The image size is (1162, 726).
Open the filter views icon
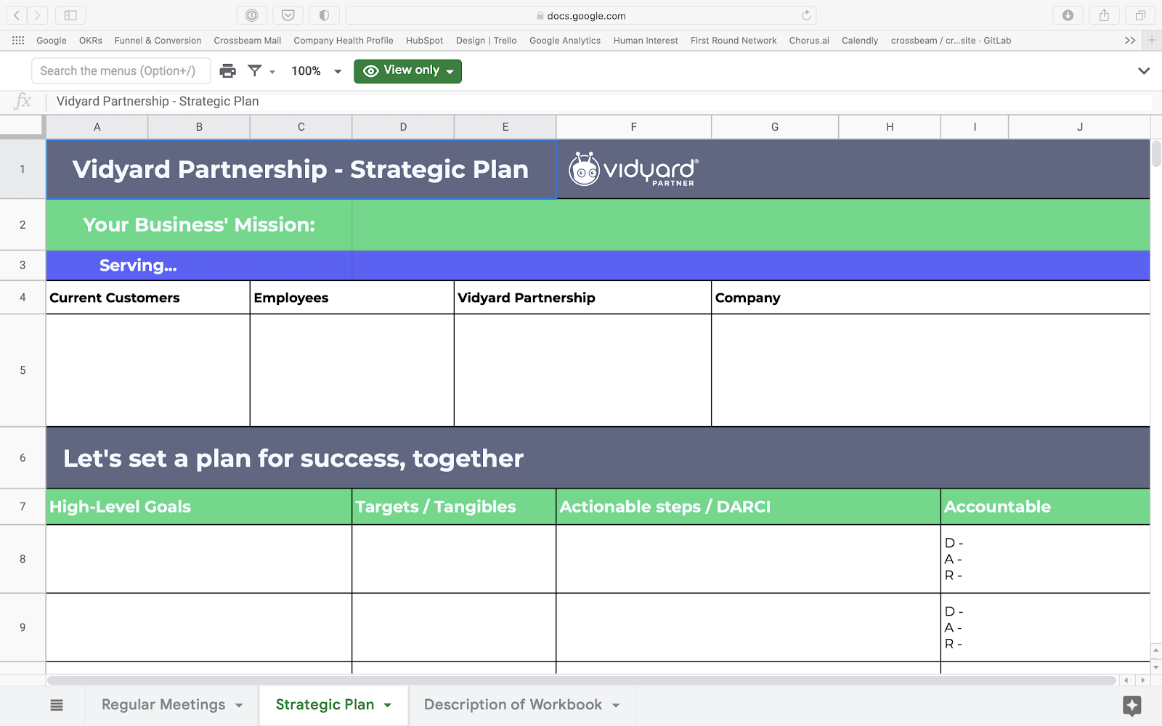[255, 70]
